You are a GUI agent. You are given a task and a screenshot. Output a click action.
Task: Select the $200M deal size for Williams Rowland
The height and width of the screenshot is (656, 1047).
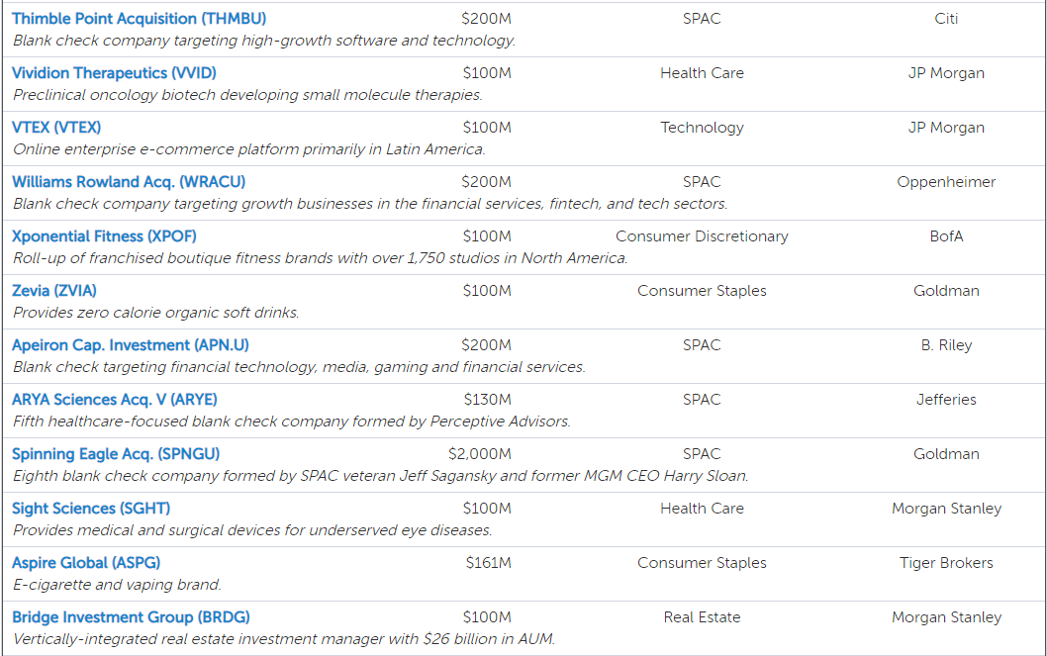tap(486, 181)
